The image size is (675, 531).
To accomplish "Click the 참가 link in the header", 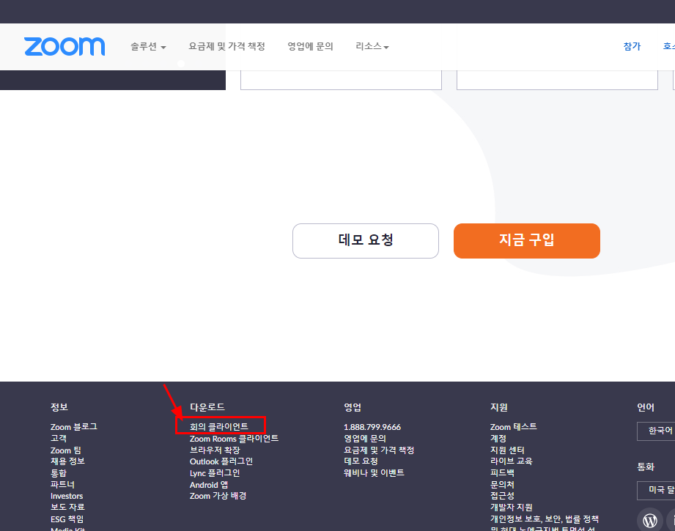I will 631,45.
